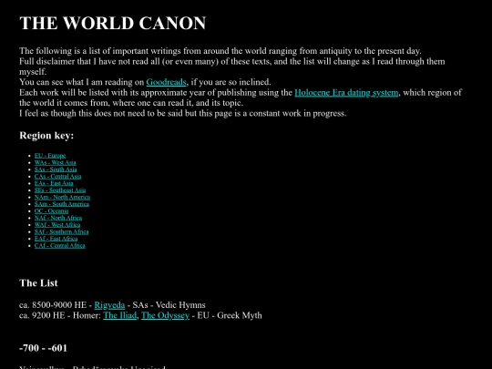Jump to WAs - West Asia region

[x=56, y=162]
